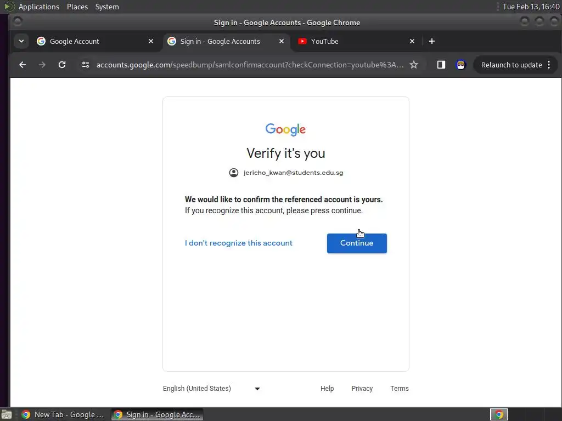The height and width of the screenshot is (421, 562).
Task: Select Sign in - Google Acc taskbar window
Action: click(x=158, y=414)
